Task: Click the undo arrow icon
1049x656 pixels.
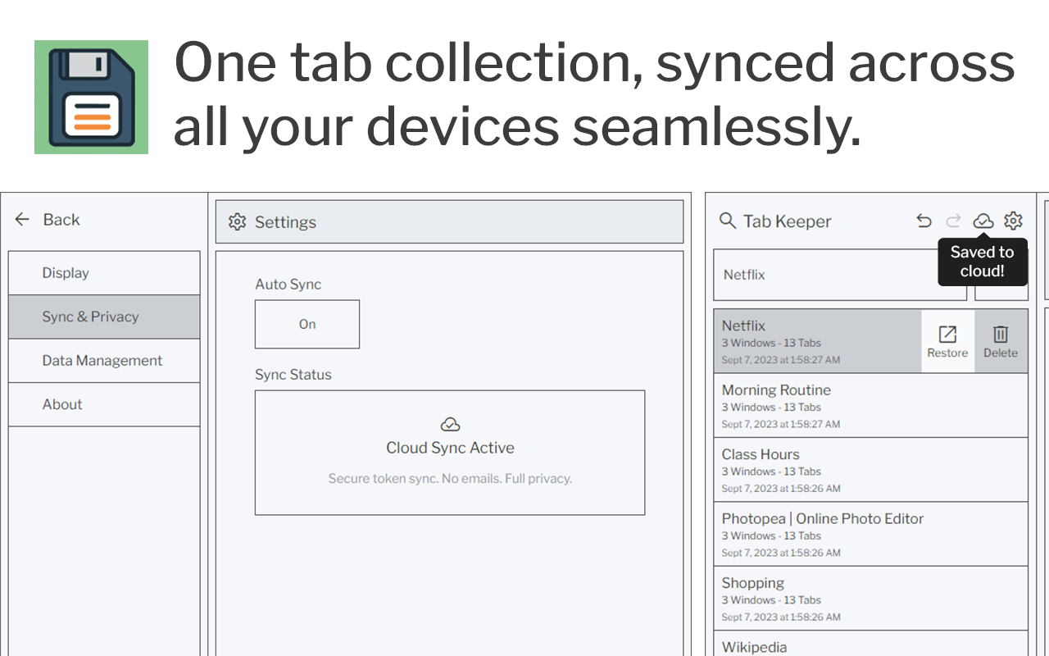Action: pyautogui.click(x=924, y=221)
